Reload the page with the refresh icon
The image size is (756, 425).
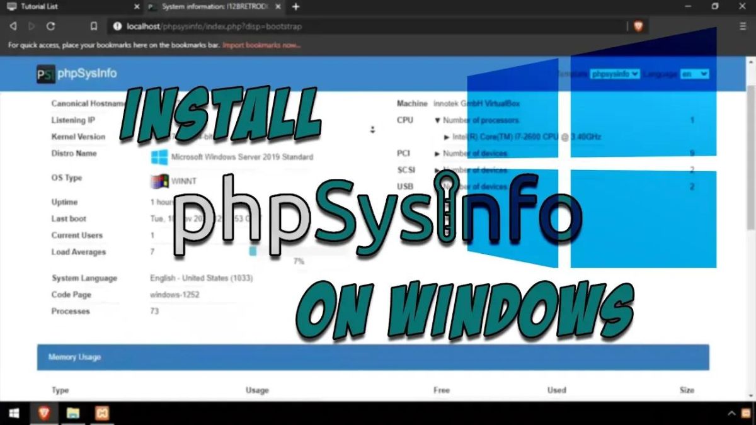(51, 26)
